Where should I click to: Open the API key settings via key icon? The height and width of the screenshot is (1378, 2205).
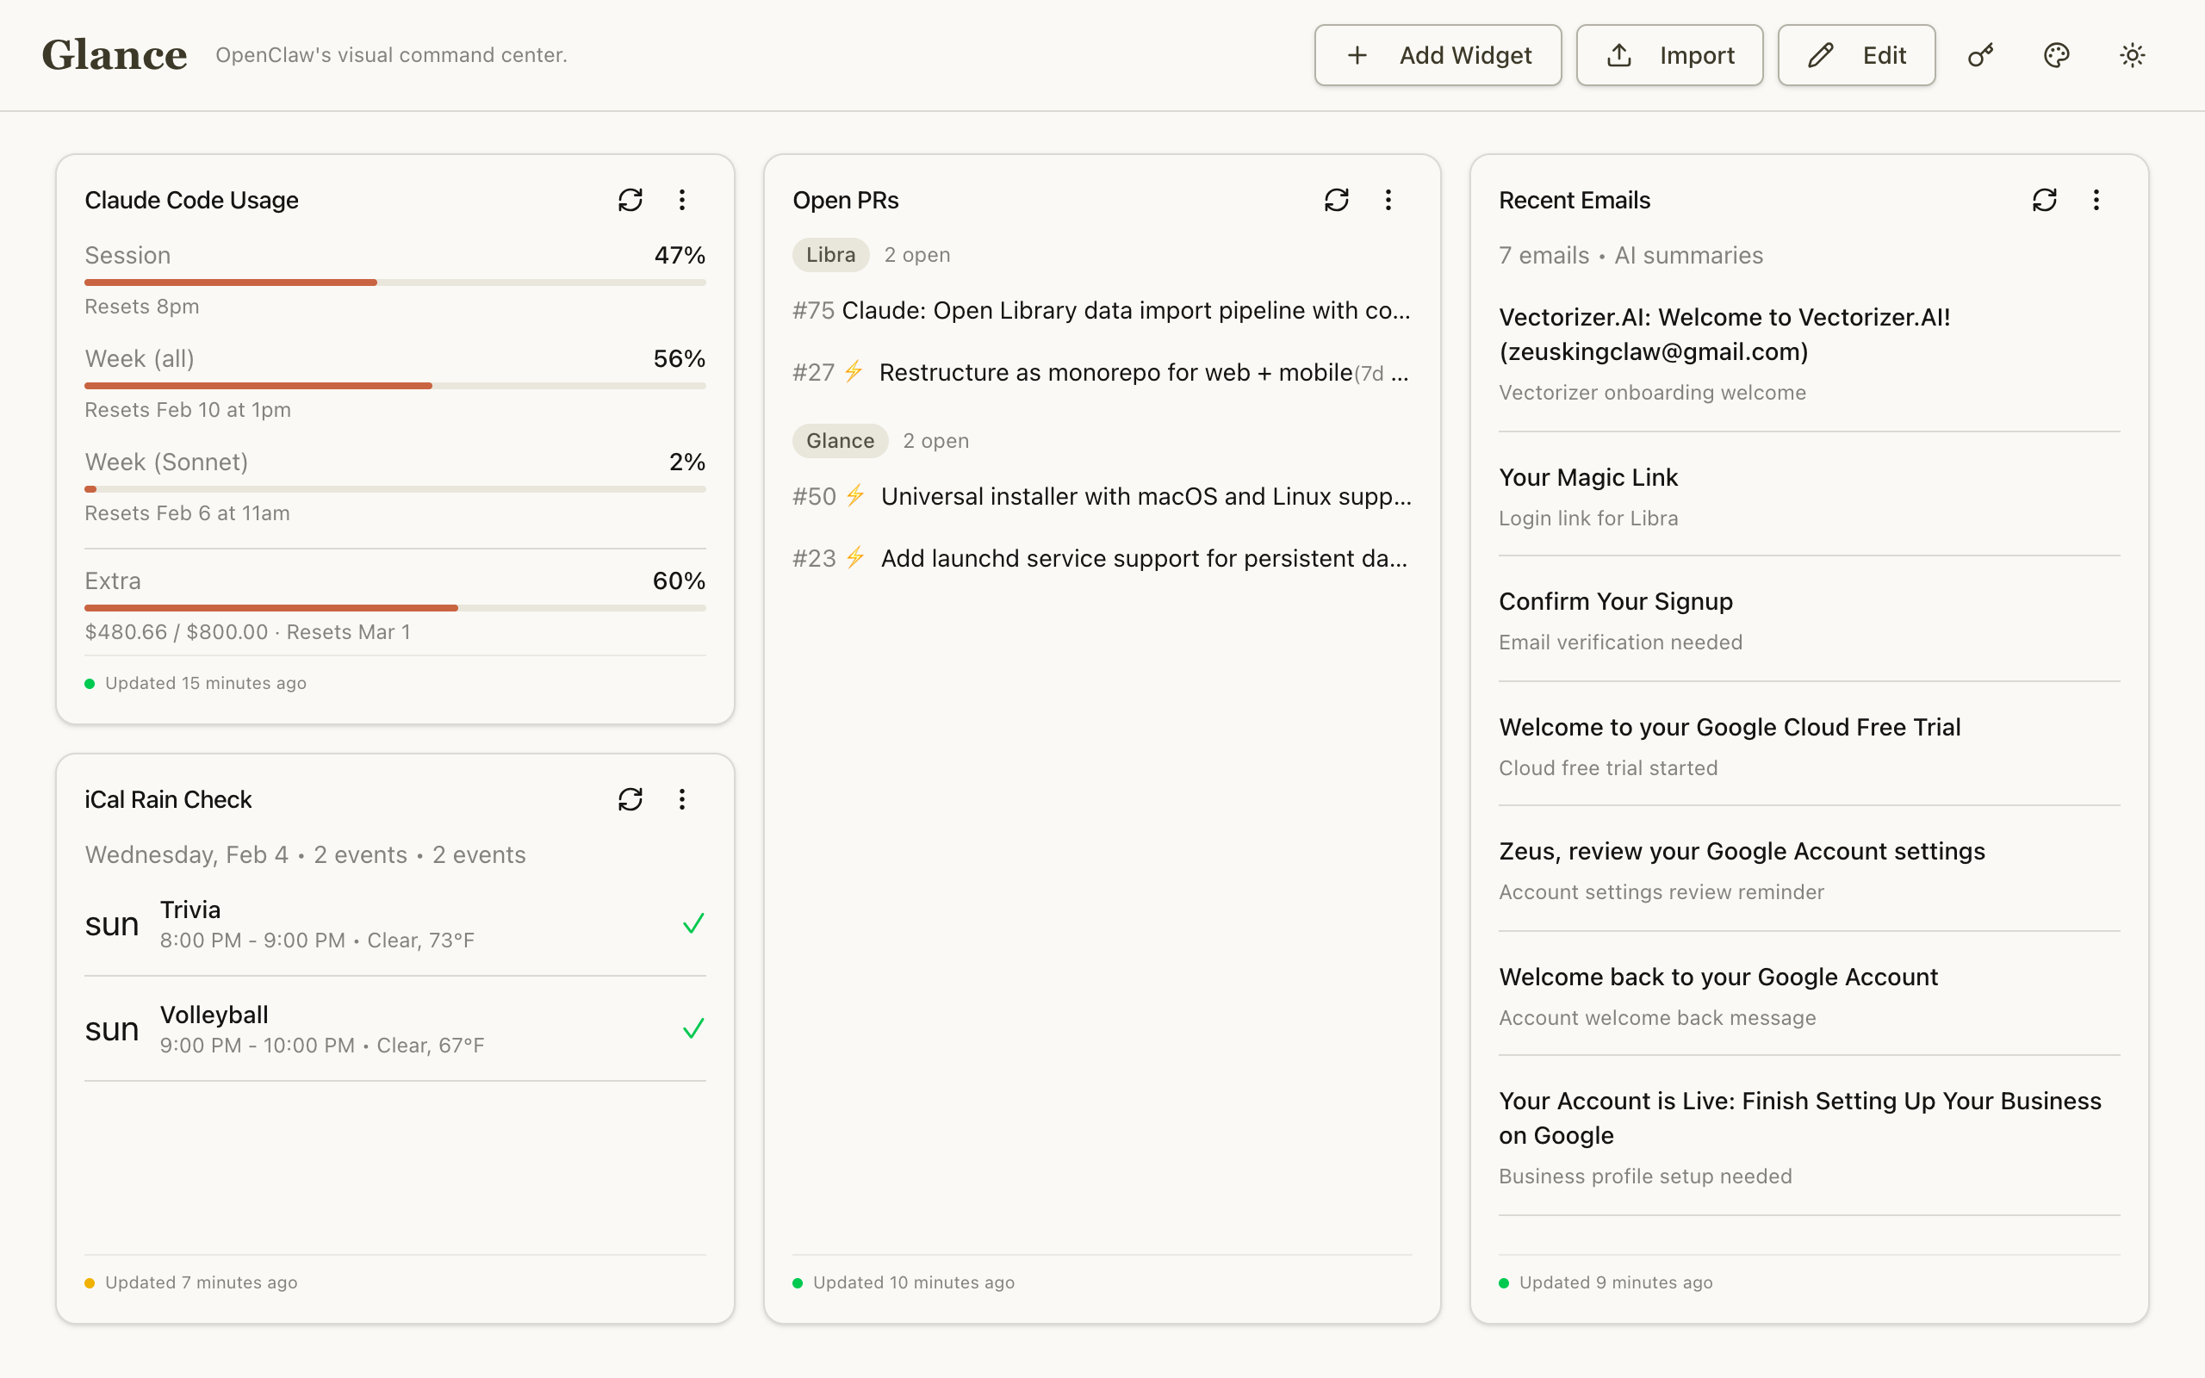[1981, 54]
